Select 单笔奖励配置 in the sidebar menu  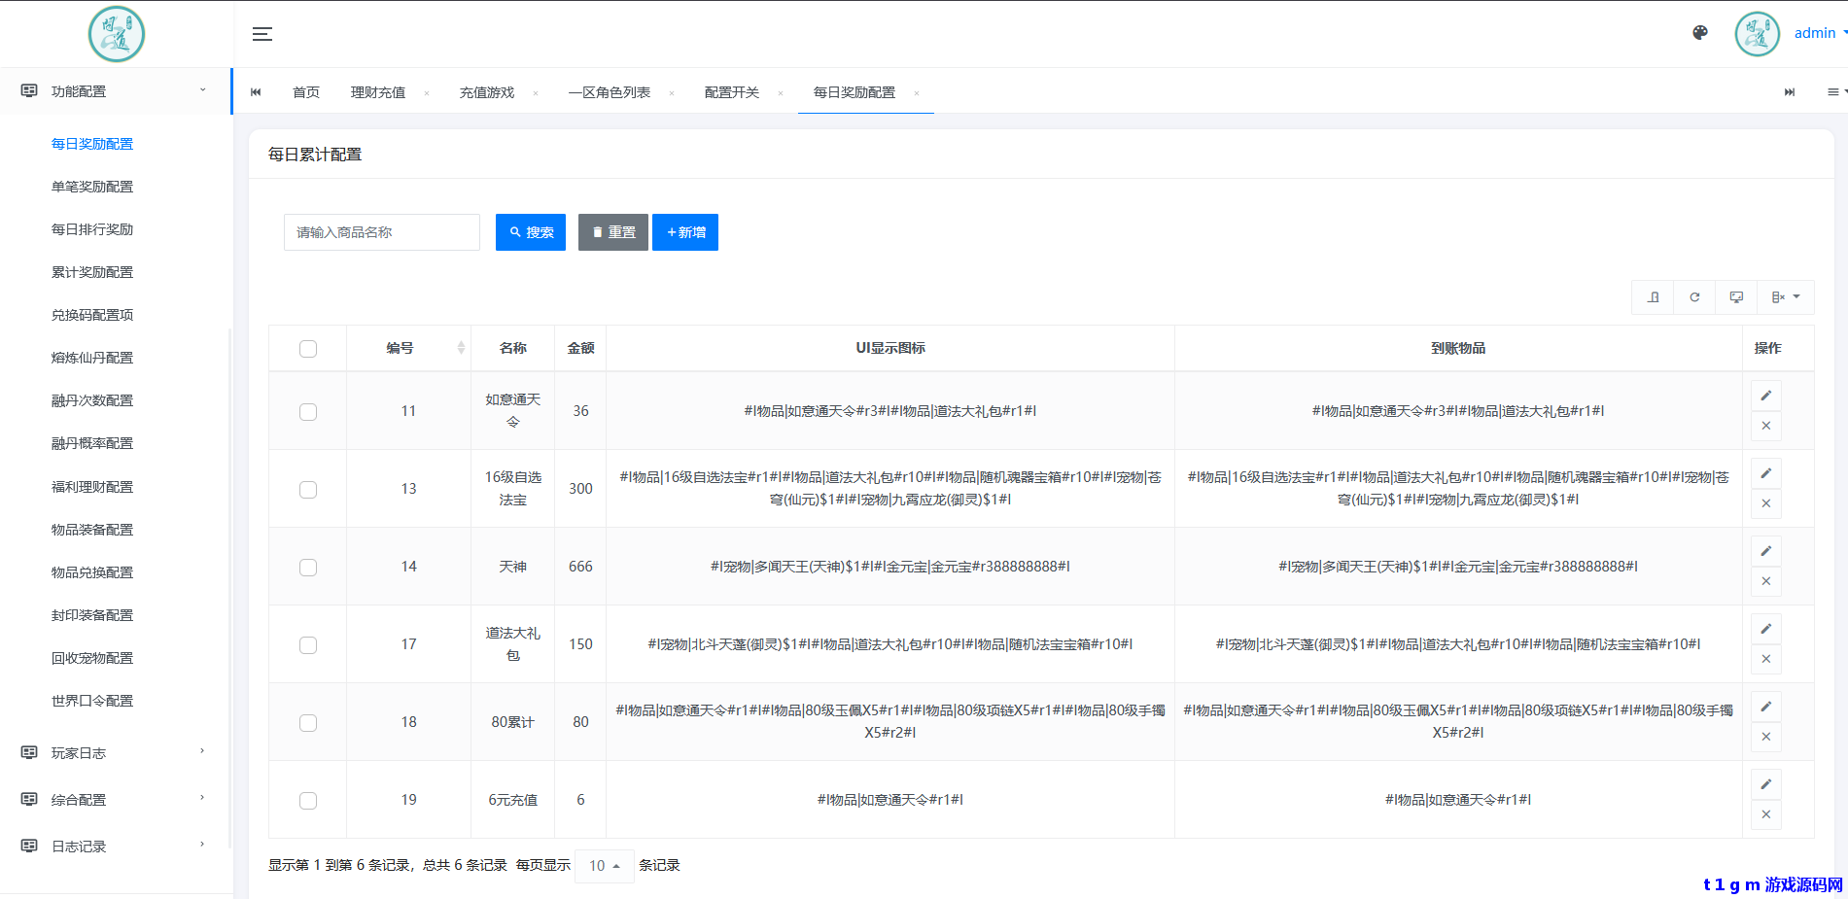pos(92,186)
